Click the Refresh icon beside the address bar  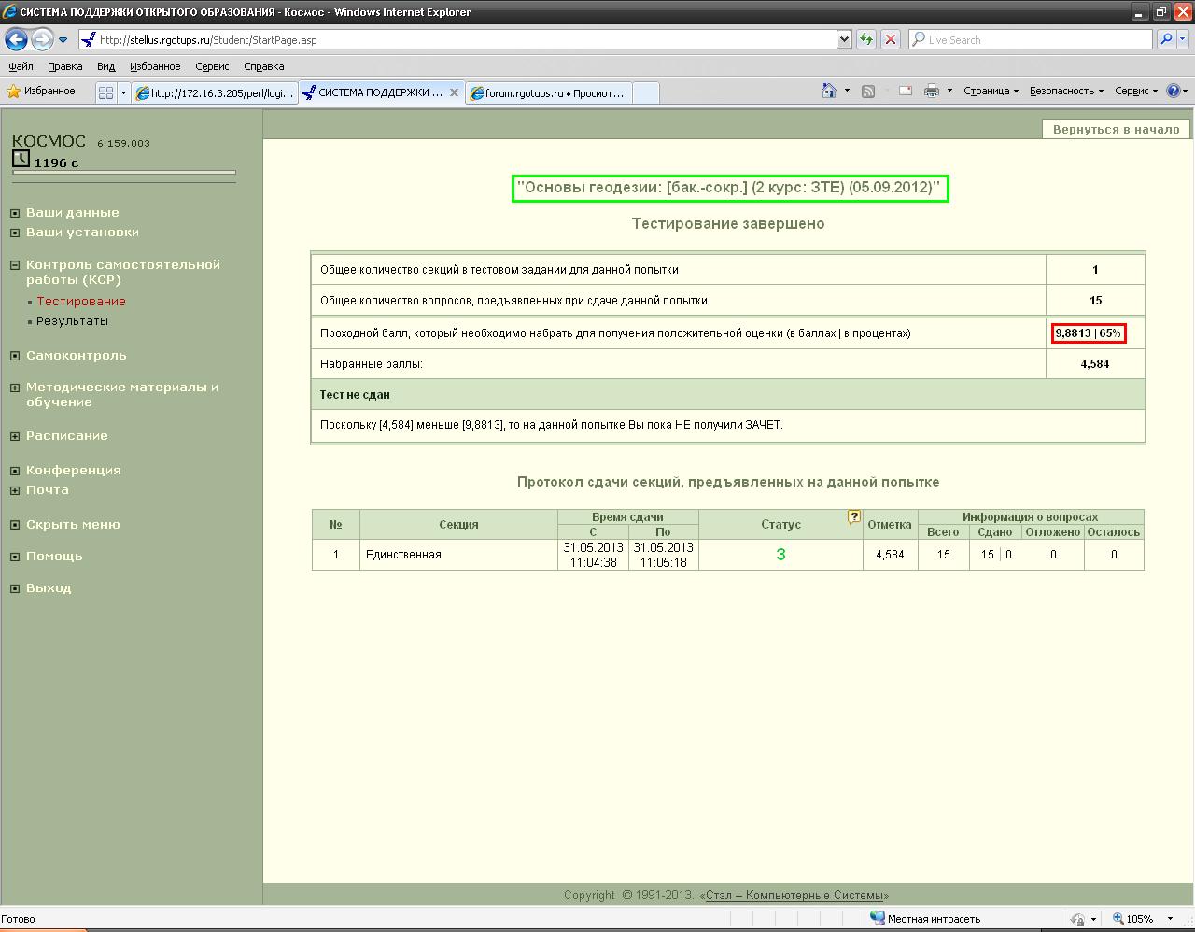click(x=866, y=39)
